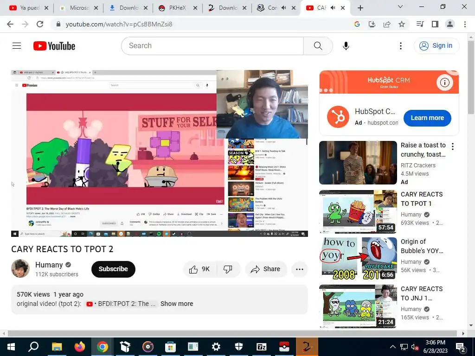The height and width of the screenshot is (356, 475).
Task: Go to YouTube home via the logo
Action: (54, 46)
